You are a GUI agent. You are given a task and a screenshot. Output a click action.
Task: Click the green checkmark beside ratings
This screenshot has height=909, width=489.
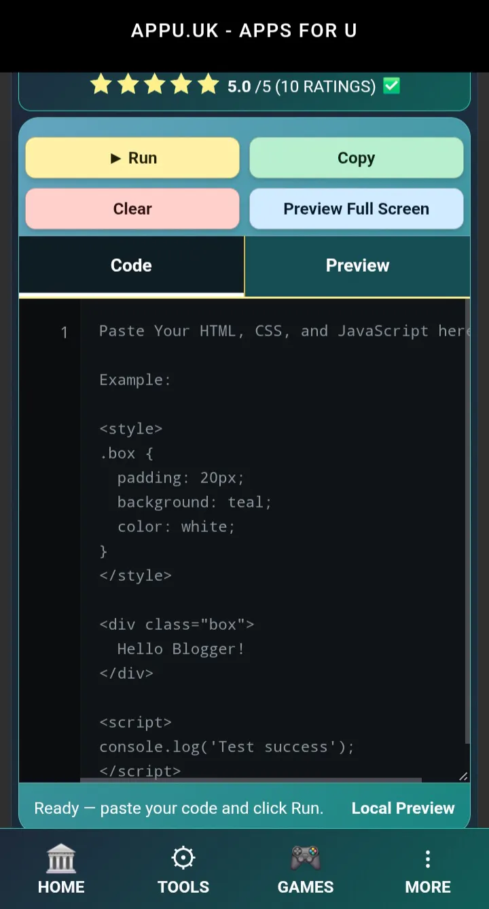tap(392, 86)
